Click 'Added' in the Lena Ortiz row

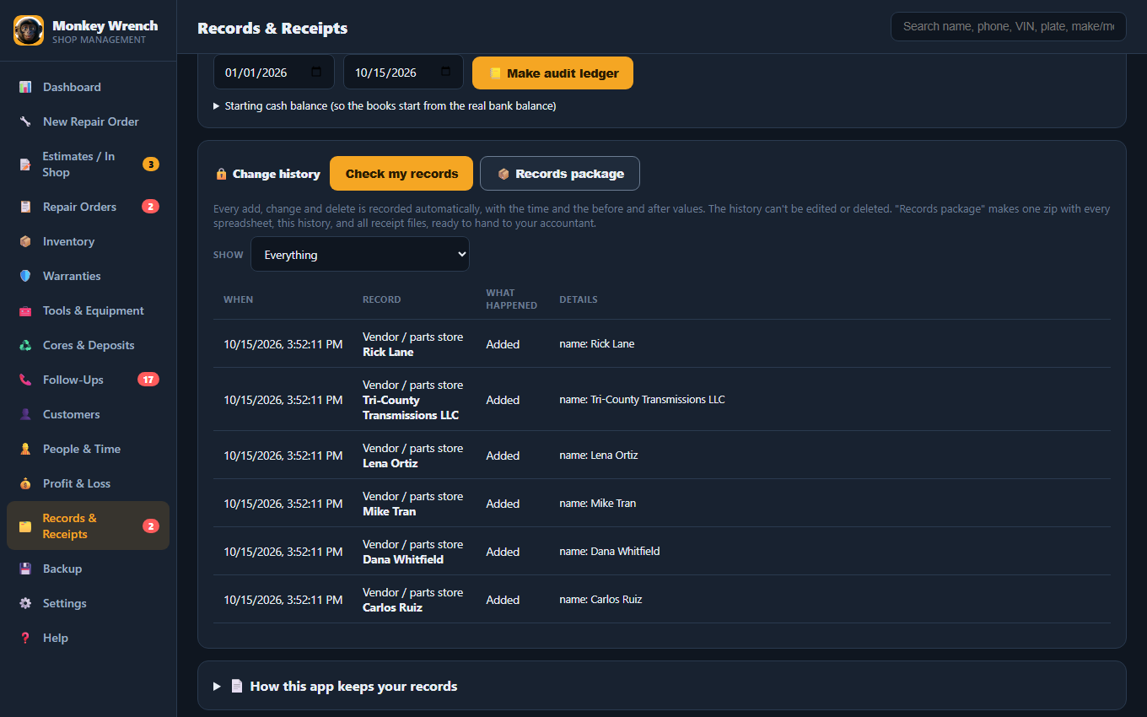[x=503, y=456]
